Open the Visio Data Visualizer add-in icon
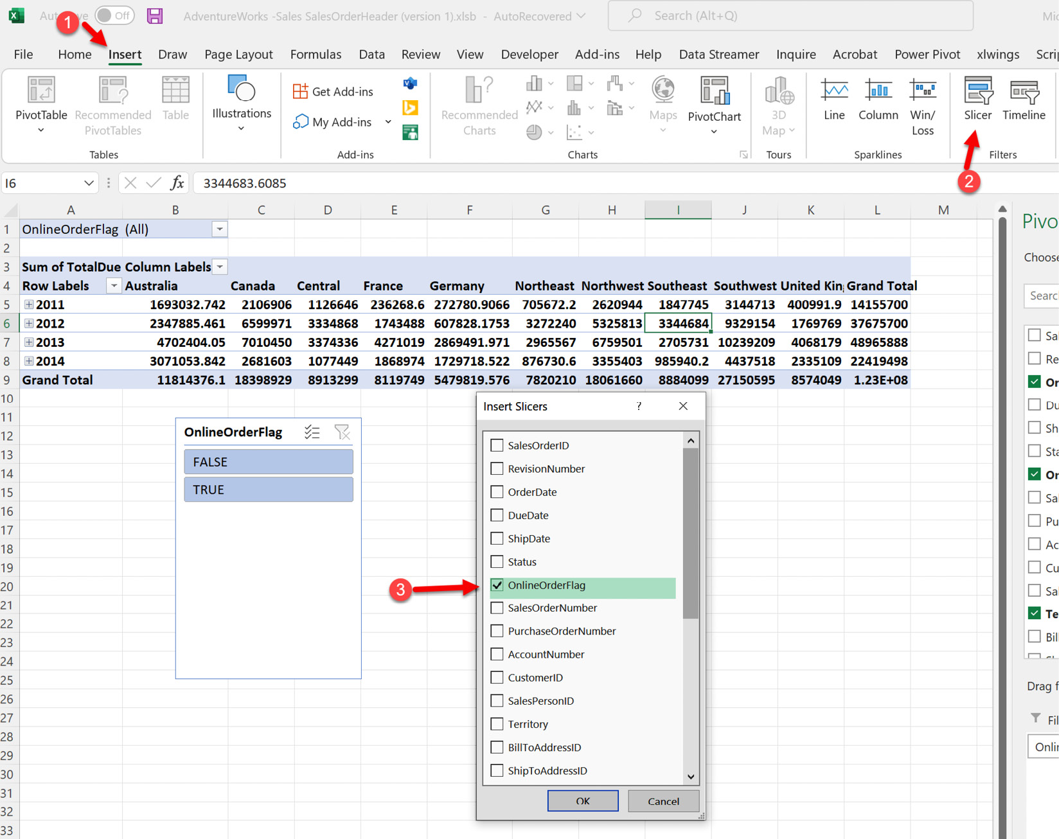This screenshot has width=1059, height=839. point(410,84)
